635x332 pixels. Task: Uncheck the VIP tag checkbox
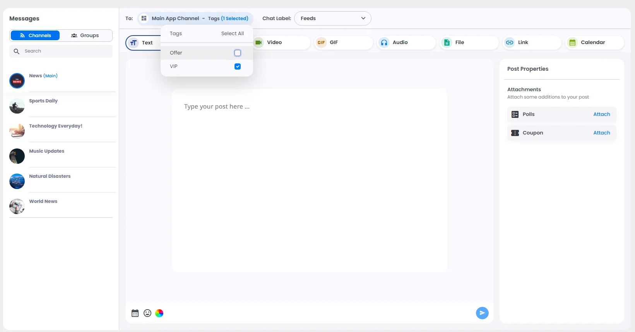coord(238,66)
